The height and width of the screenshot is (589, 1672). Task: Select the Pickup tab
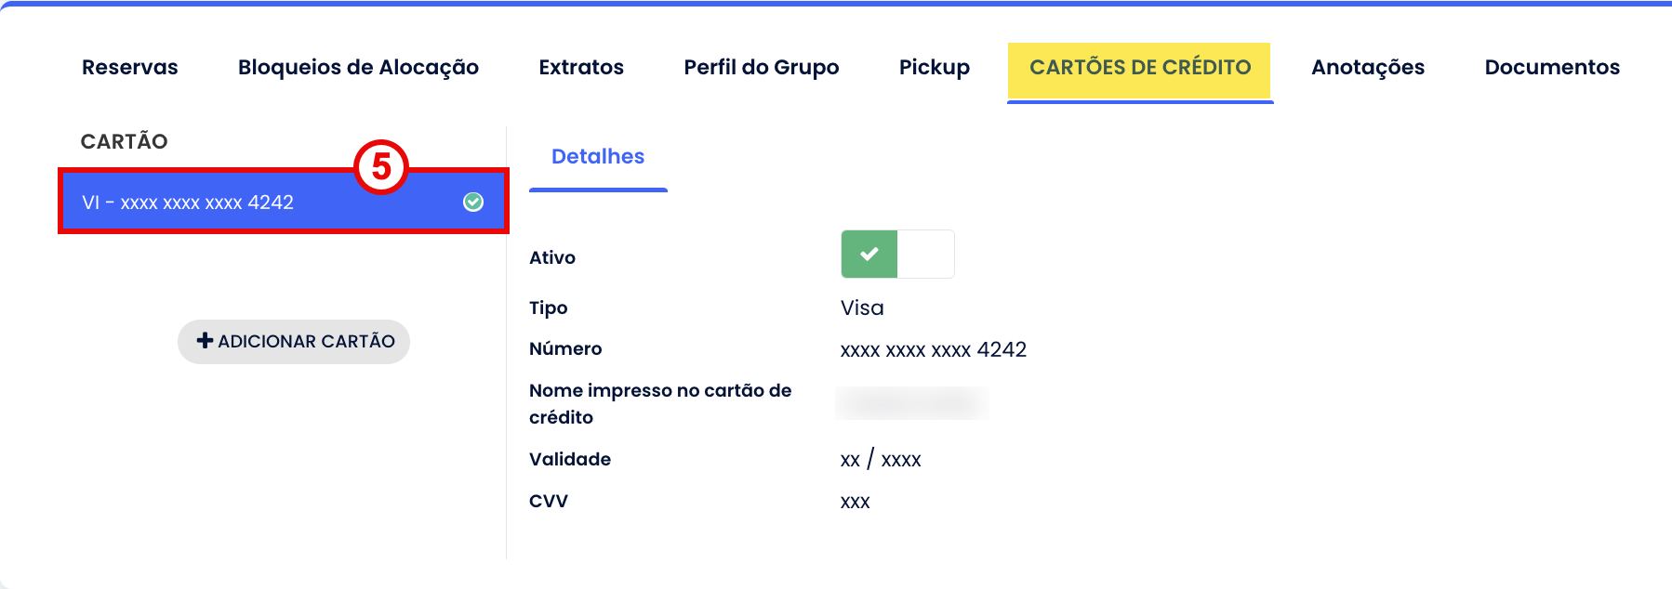tap(934, 68)
